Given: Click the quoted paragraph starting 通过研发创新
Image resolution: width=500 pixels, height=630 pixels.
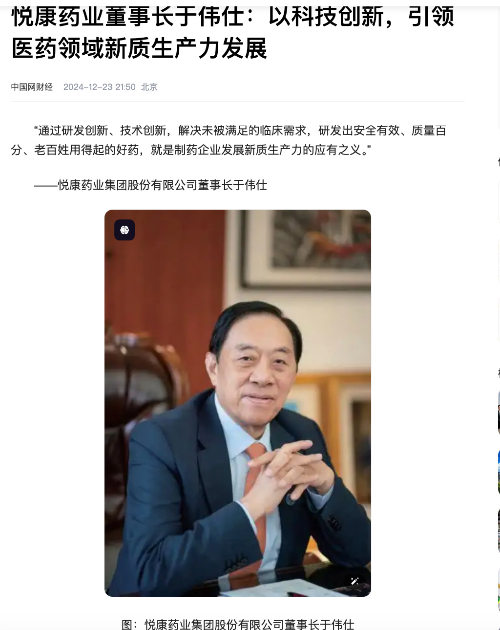Looking at the screenshot, I should tap(229, 140).
